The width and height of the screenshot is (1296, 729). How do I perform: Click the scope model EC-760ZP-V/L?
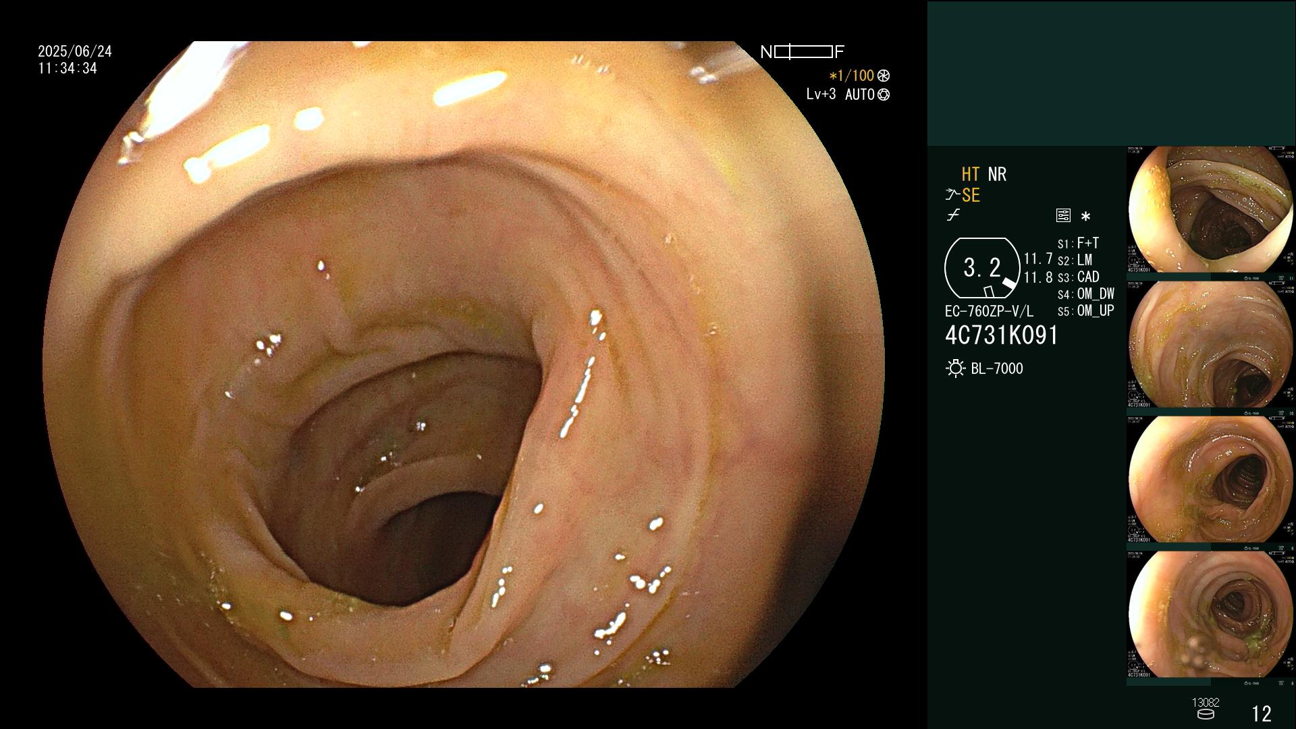point(989,311)
